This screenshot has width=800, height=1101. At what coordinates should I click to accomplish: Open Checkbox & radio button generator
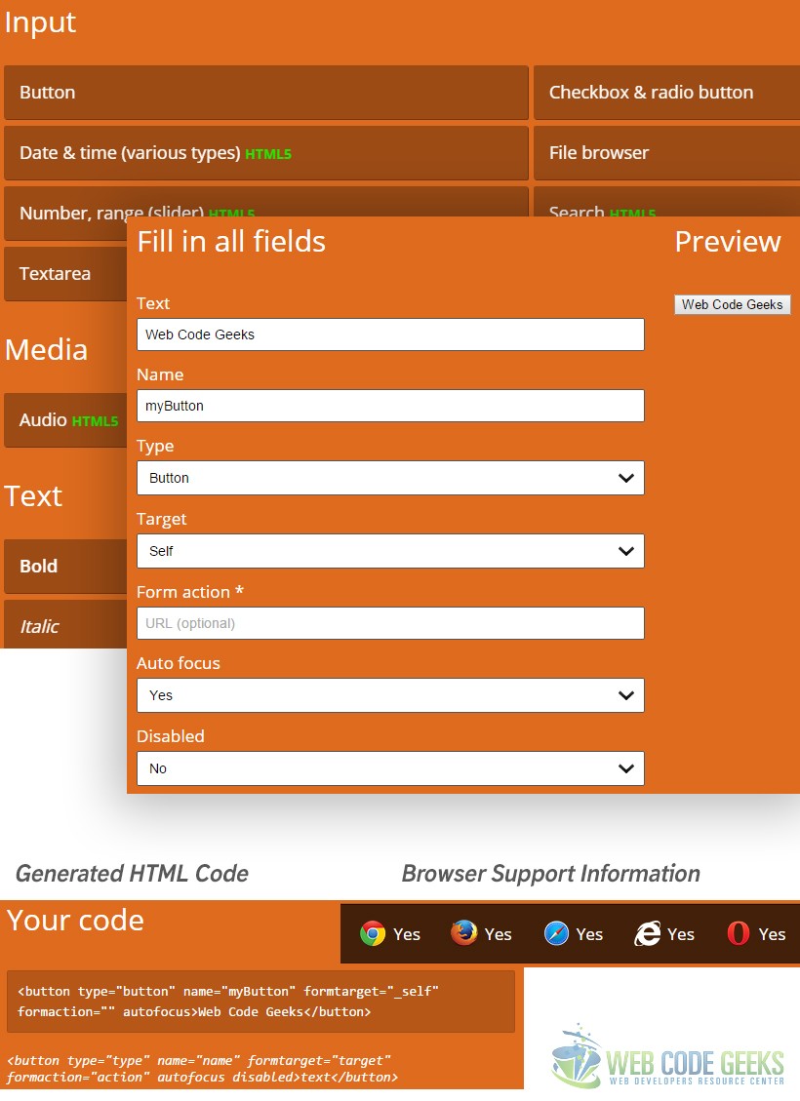[x=666, y=93]
